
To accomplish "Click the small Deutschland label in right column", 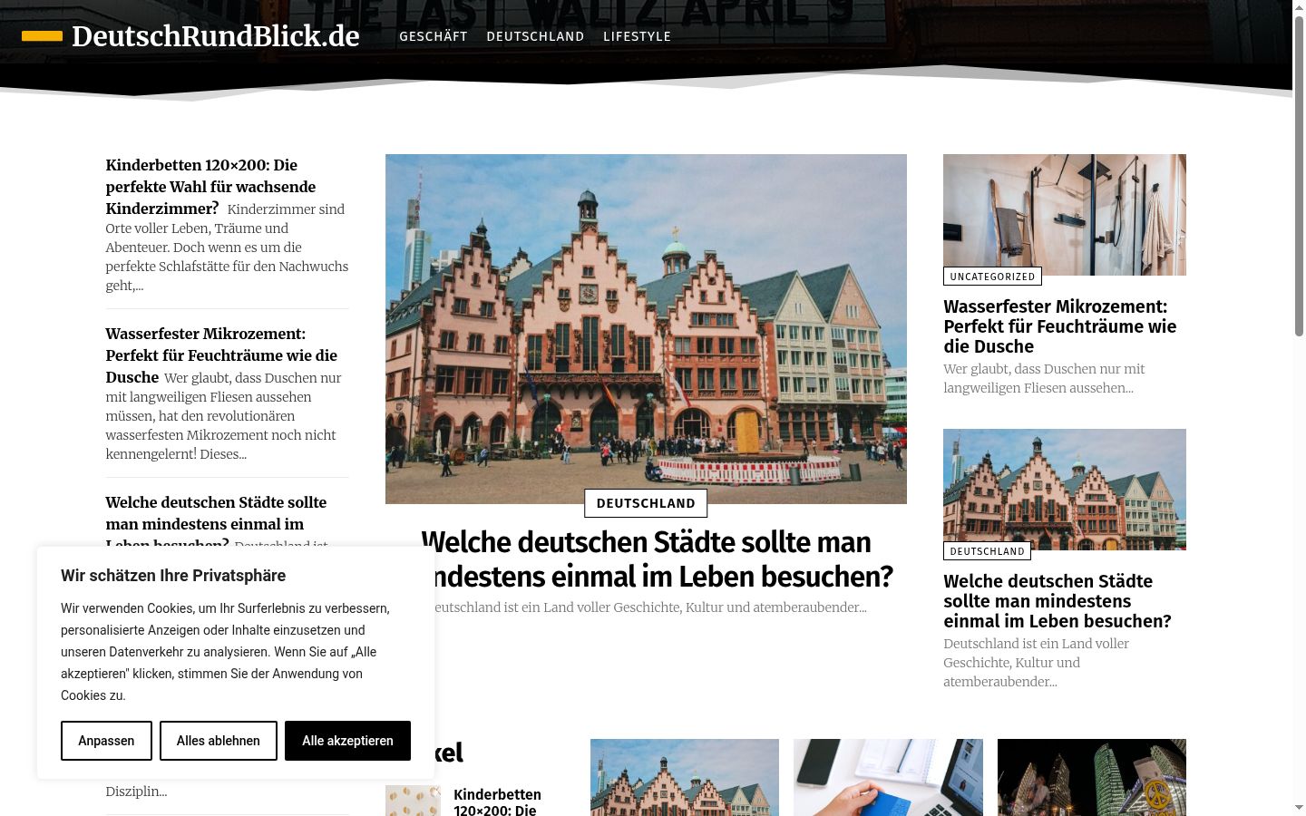I will click(987, 551).
